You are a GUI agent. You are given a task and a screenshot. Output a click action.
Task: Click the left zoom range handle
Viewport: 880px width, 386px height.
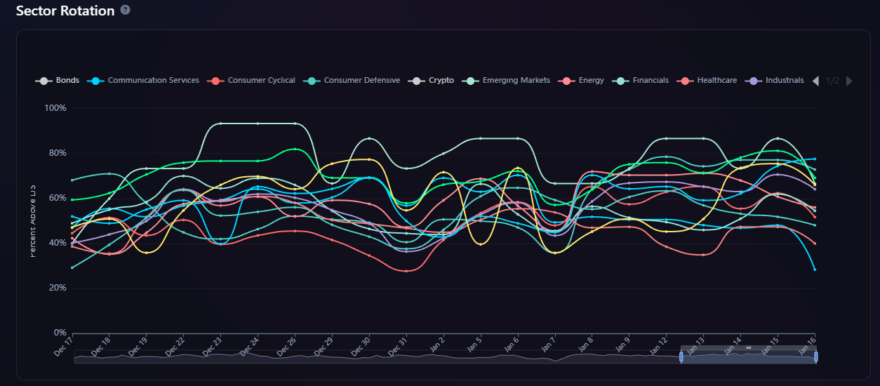tap(681, 357)
